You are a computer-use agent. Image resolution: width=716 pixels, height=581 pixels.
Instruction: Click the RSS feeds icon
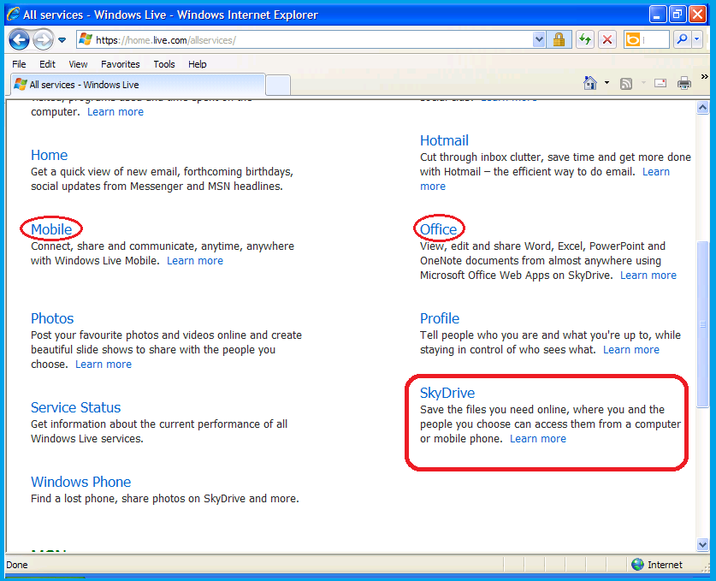click(x=626, y=84)
